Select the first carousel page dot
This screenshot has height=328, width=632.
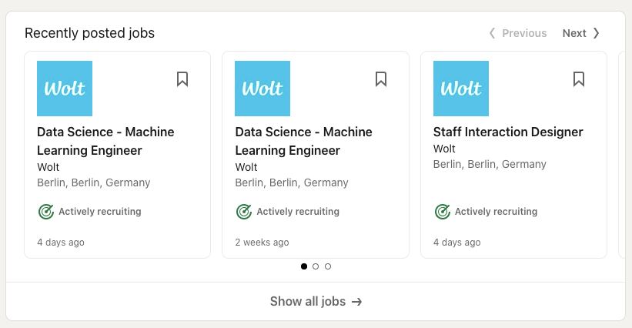tap(304, 266)
